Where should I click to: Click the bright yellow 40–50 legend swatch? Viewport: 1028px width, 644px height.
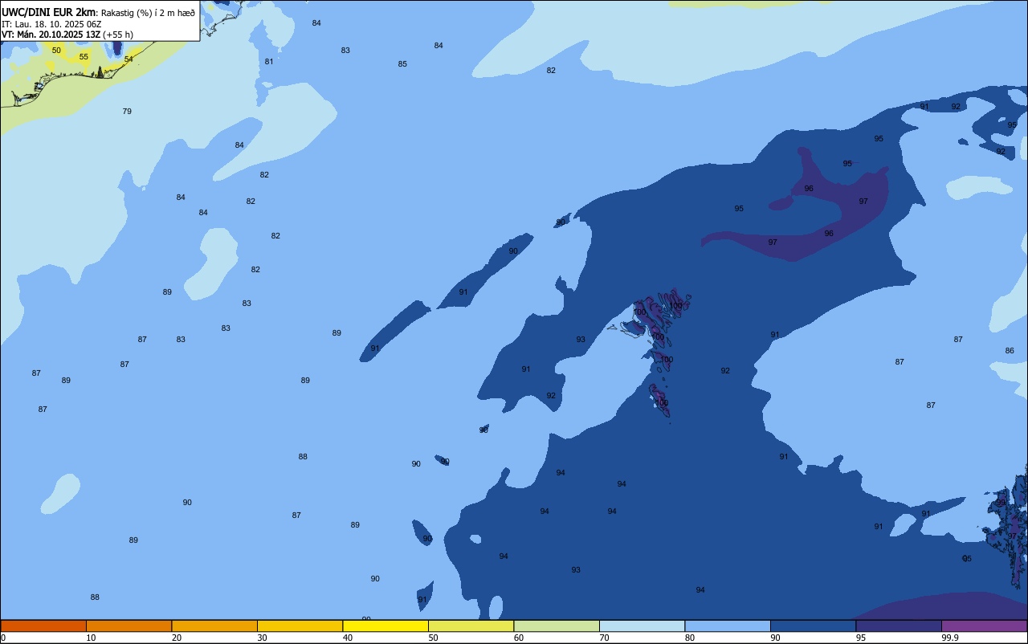[385, 626]
